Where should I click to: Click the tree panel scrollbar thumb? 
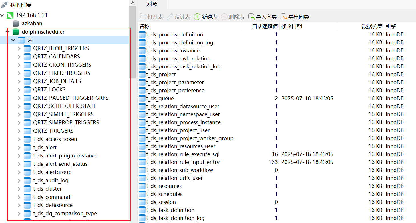[x=132, y=42]
